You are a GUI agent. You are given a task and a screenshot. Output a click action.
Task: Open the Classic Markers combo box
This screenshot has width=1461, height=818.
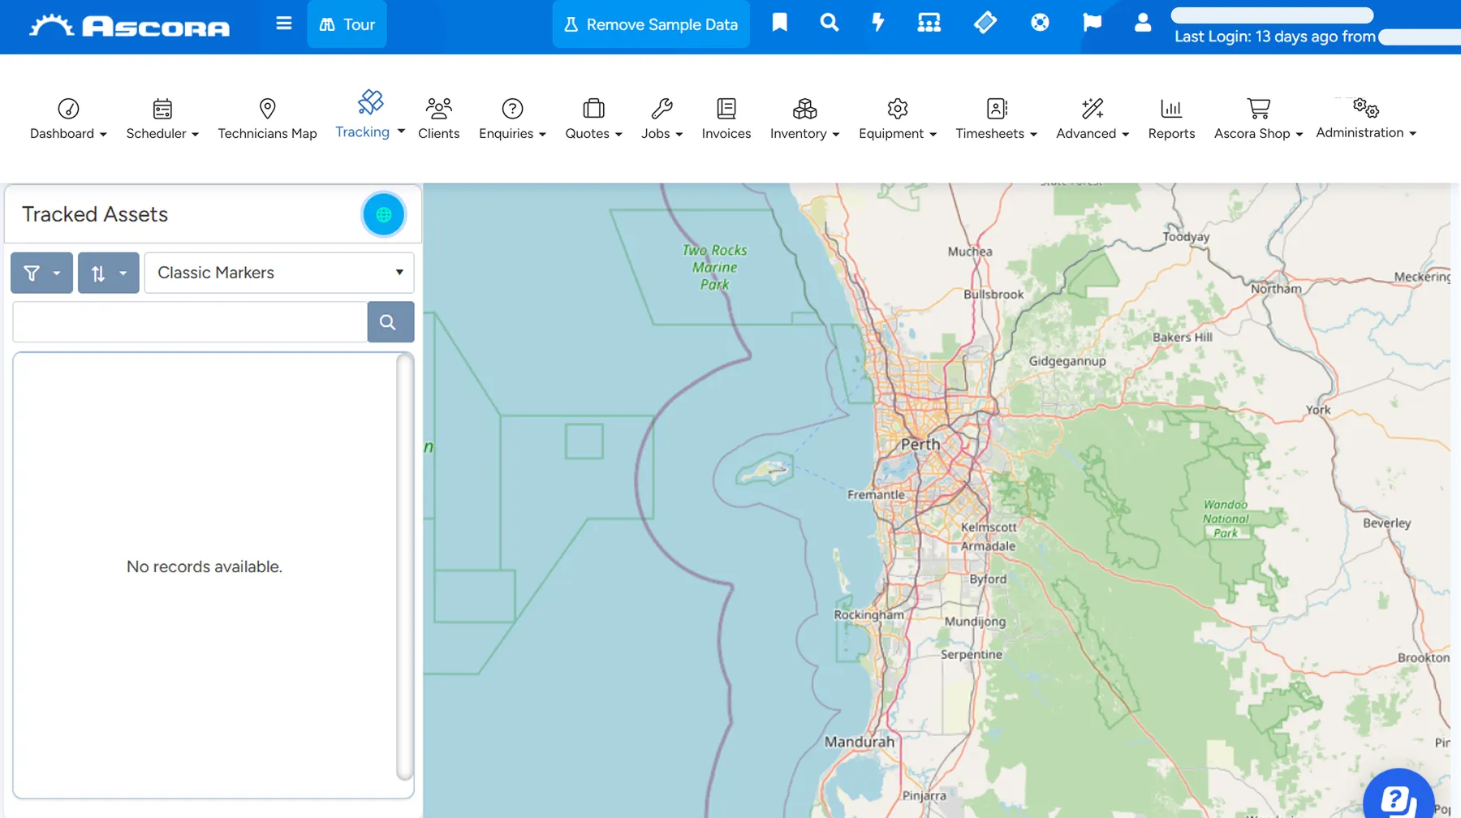(279, 273)
